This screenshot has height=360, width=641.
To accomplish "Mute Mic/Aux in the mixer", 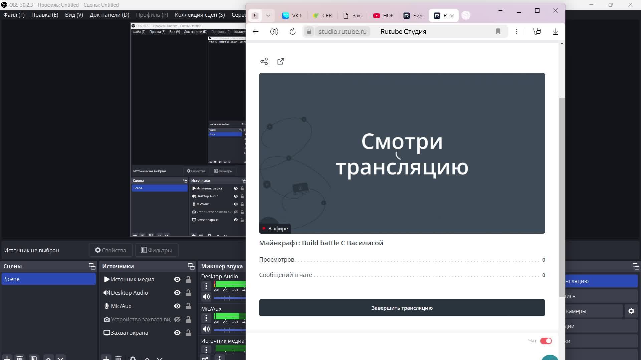I will click(x=206, y=329).
